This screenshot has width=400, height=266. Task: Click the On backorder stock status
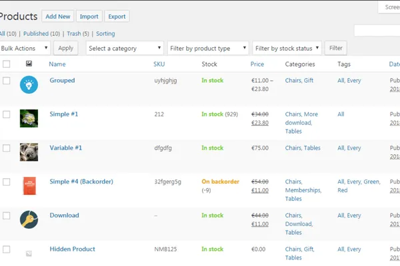tap(221, 182)
